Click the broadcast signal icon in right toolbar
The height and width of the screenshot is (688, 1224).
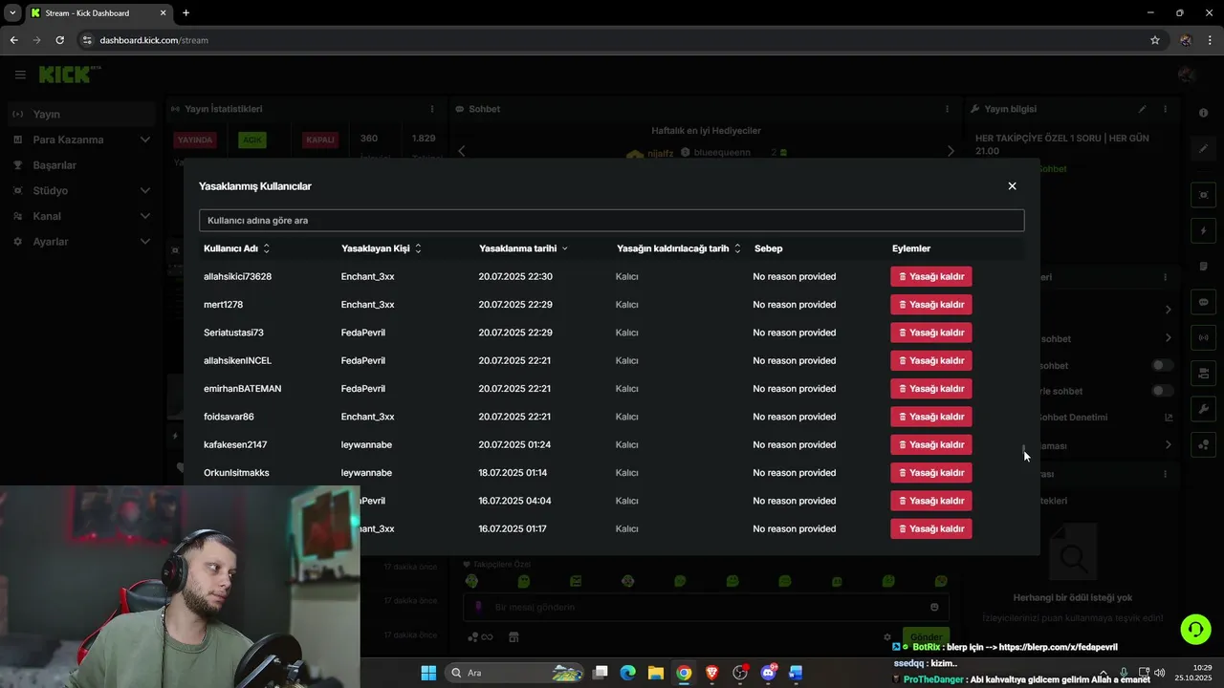click(1203, 337)
